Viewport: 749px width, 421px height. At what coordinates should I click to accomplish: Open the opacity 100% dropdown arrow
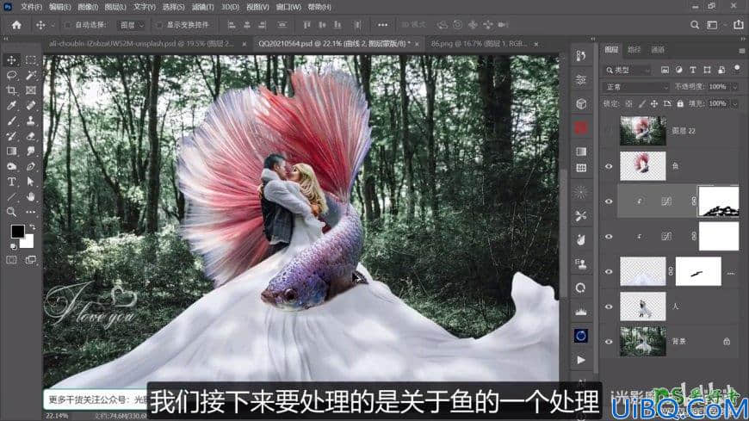[x=734, y=87]
